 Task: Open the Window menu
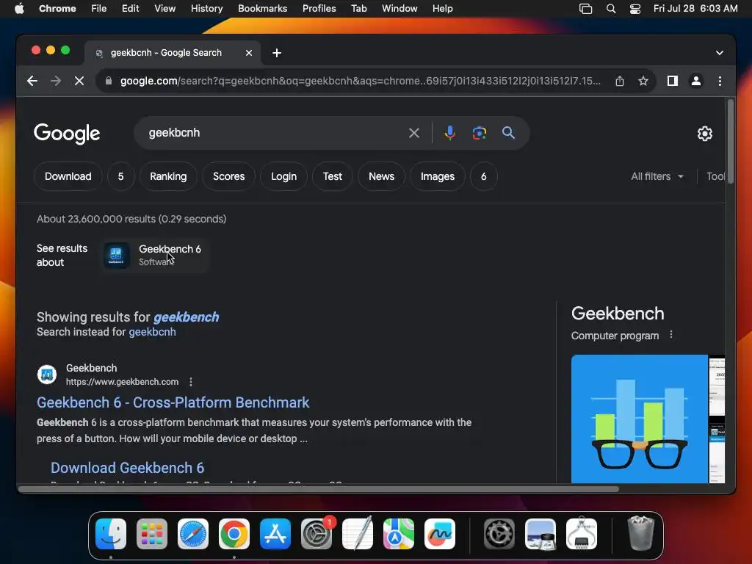click(x=399, y=9)
